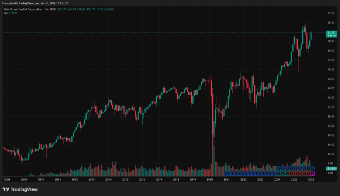The height and width of the screenshot is (196, 340).
Task: Click the 72.00 price scale label
Action: [330, 13]
